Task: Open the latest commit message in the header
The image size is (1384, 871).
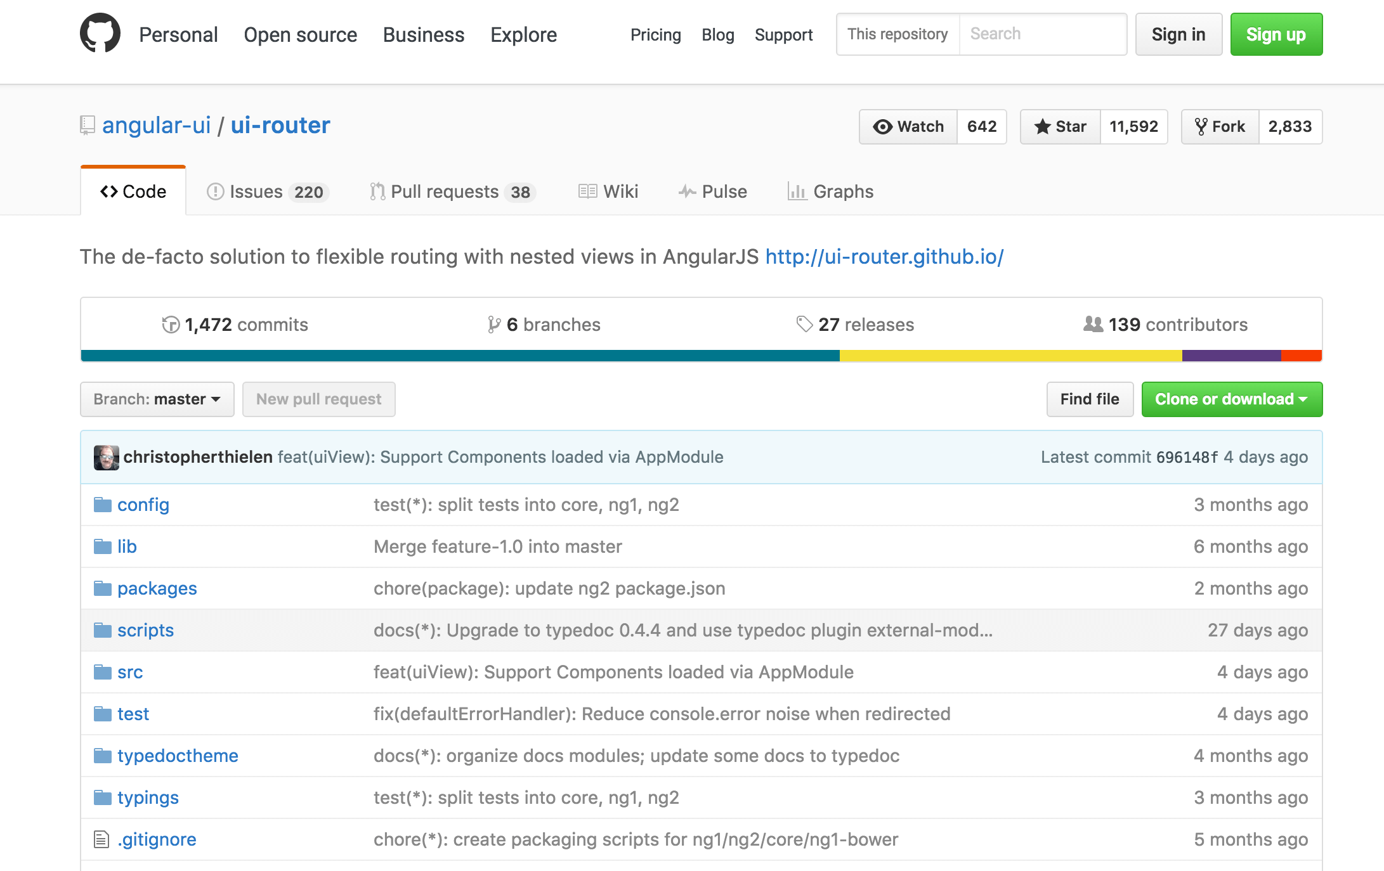Action: 500,457
